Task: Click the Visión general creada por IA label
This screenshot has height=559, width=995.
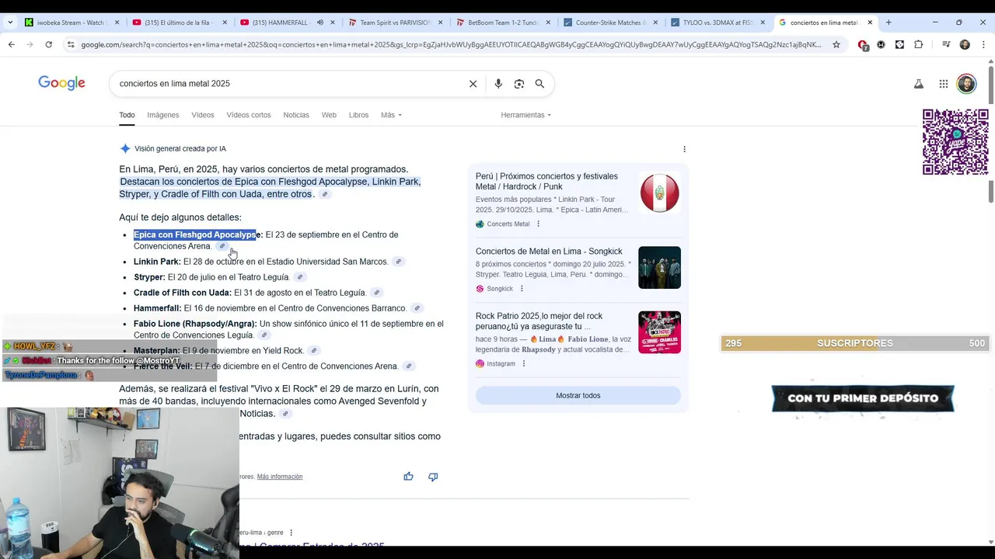Action: click(180, 149)
